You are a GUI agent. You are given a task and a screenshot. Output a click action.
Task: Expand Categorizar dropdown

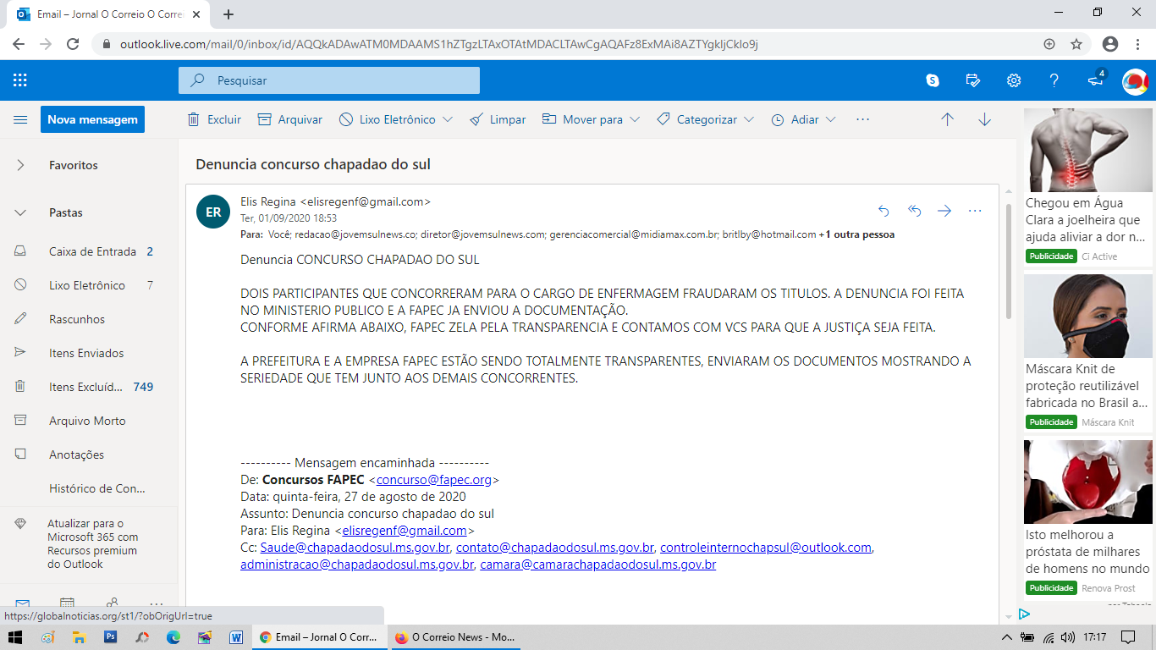click(749, 120)
